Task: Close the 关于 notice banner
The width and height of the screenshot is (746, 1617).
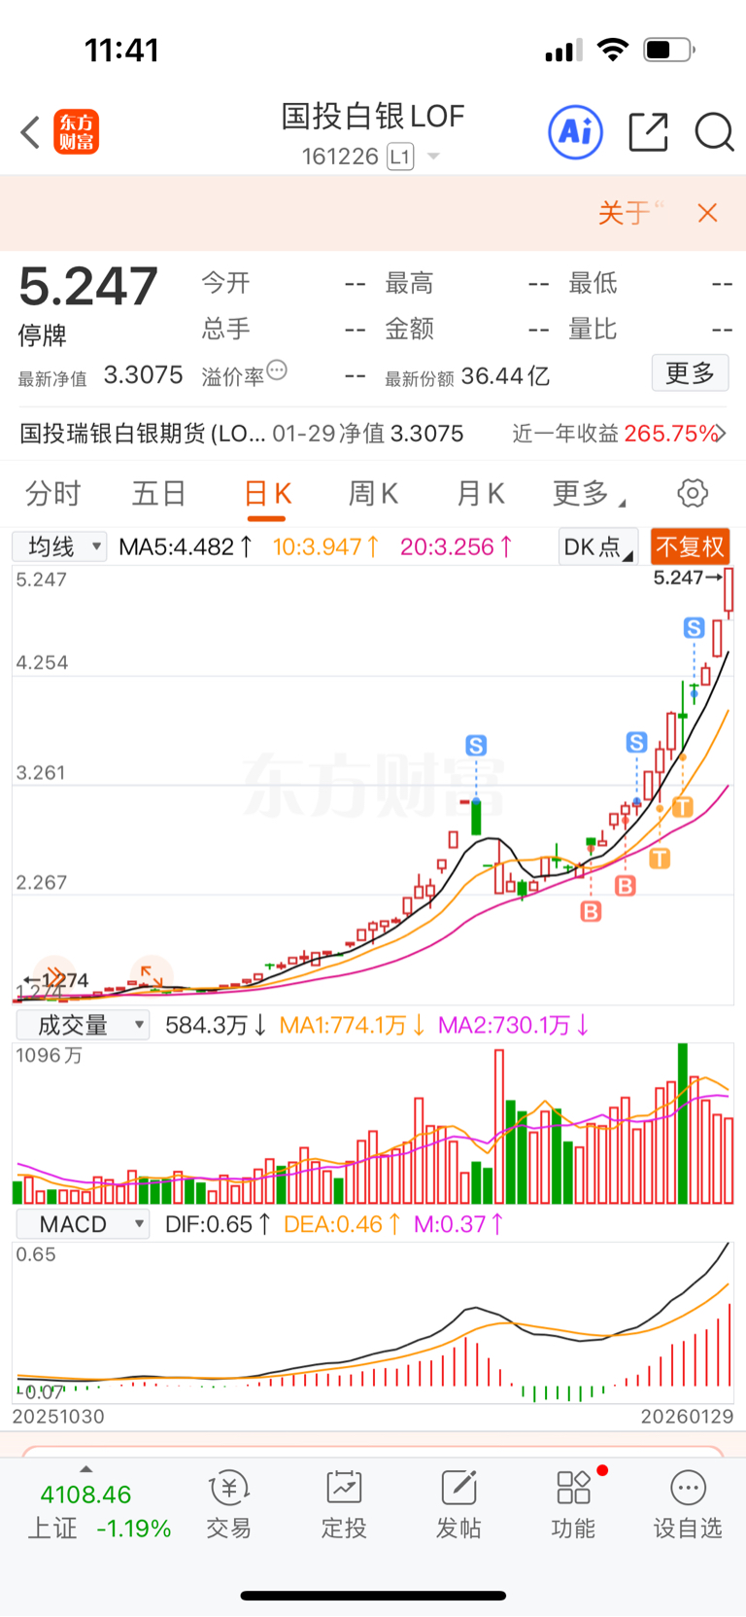Action: pos(707,213)
